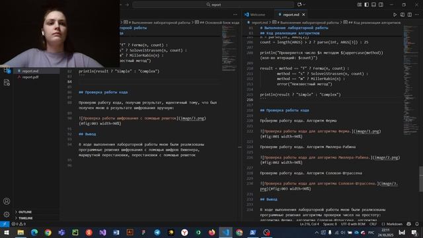423x238 pixels.
Task: Toggle the secondary side bar visibility
Action: tap(381, 5)
